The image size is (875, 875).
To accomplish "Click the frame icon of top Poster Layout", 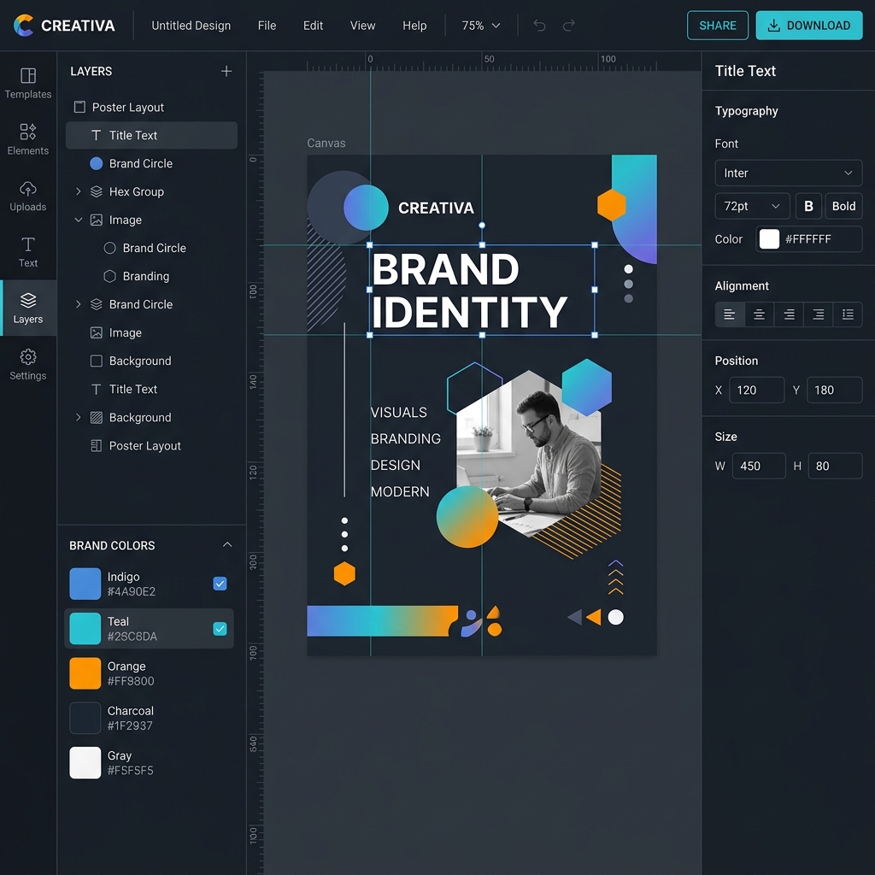I will tap(79, 107).
